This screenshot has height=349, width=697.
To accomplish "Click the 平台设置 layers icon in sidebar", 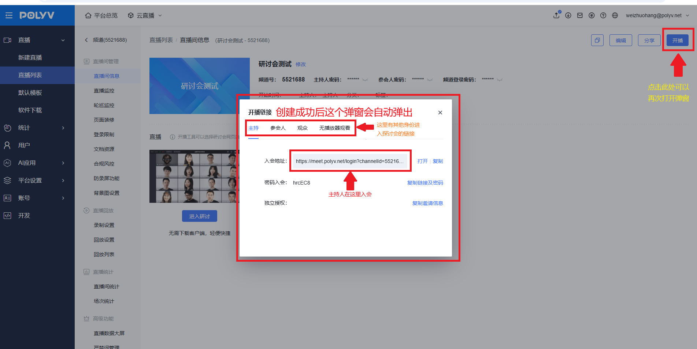I will (7, 181).
